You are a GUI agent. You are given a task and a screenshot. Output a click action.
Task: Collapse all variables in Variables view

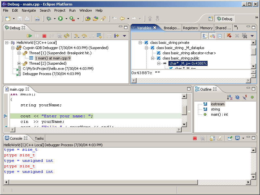click(220, 36)
